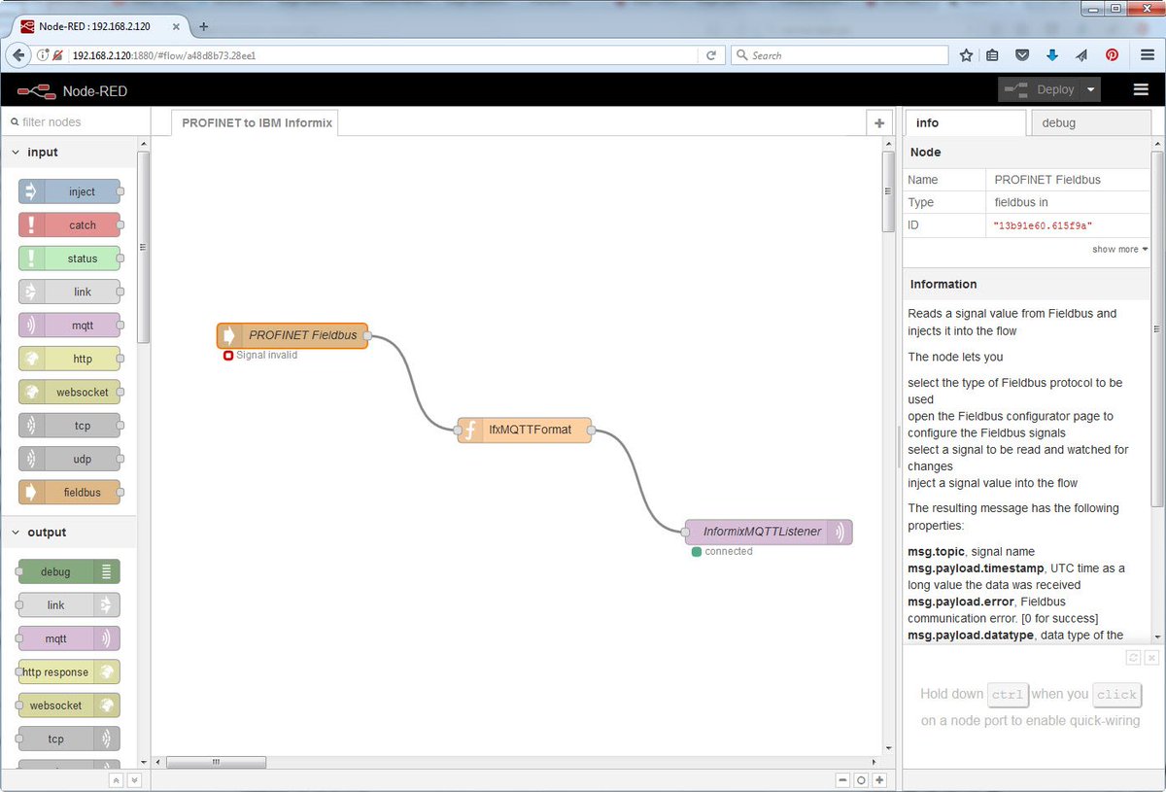Open a new browser tab

(x=203, y=26)
